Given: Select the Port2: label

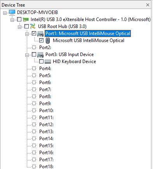Looking at the screenshot, I should 45,48.
